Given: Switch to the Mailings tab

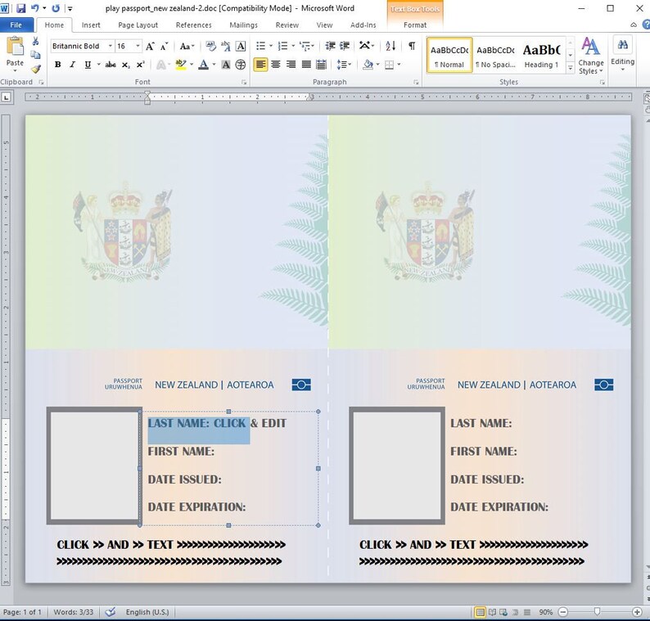Looking at the screenshot, I should point(244,25).
